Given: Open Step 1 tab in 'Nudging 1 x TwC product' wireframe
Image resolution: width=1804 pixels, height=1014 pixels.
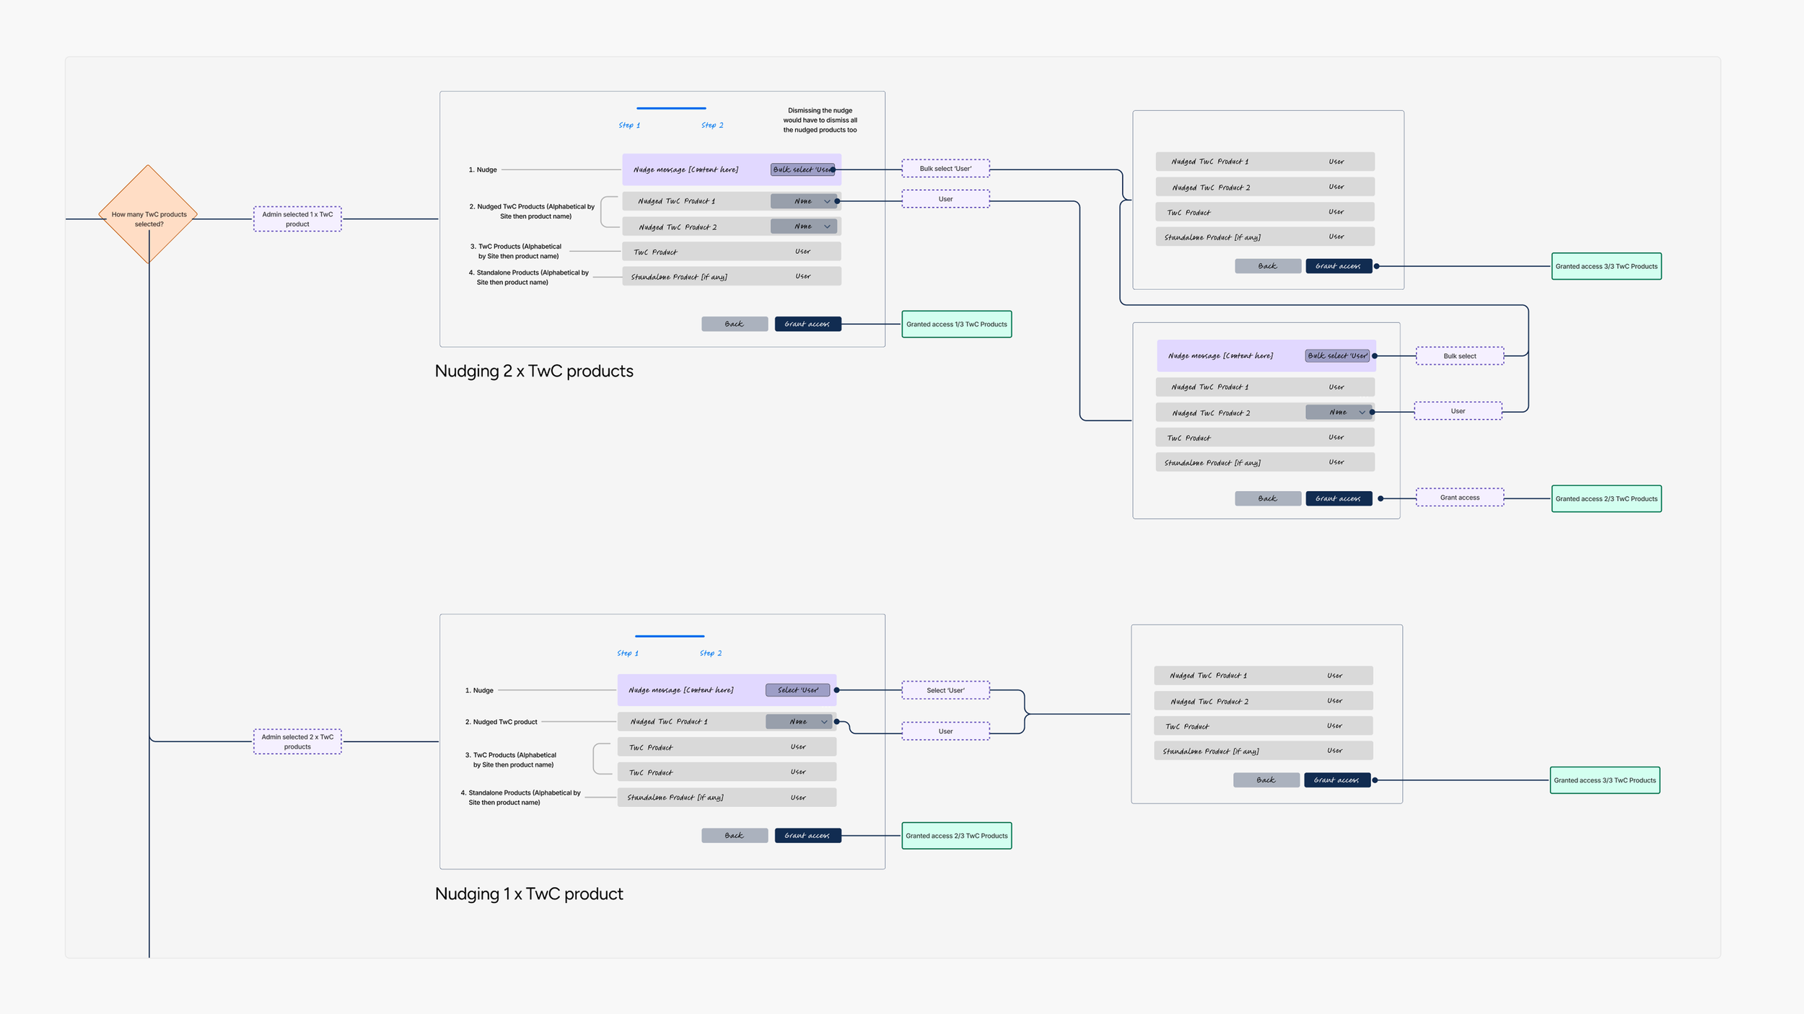Looking at the screenshot, I should click(x=627, y=653).
